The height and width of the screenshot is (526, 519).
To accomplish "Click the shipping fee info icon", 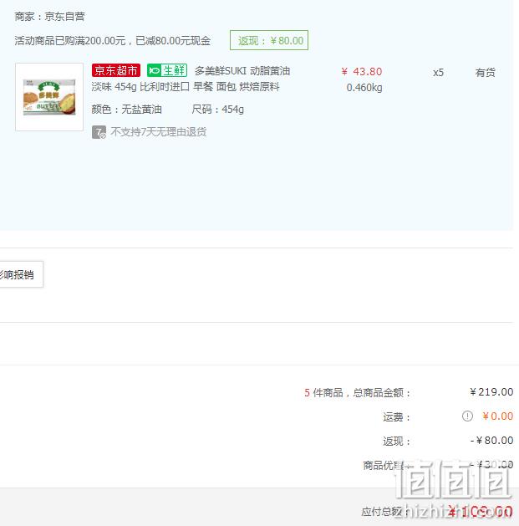I will coord(467,416).
